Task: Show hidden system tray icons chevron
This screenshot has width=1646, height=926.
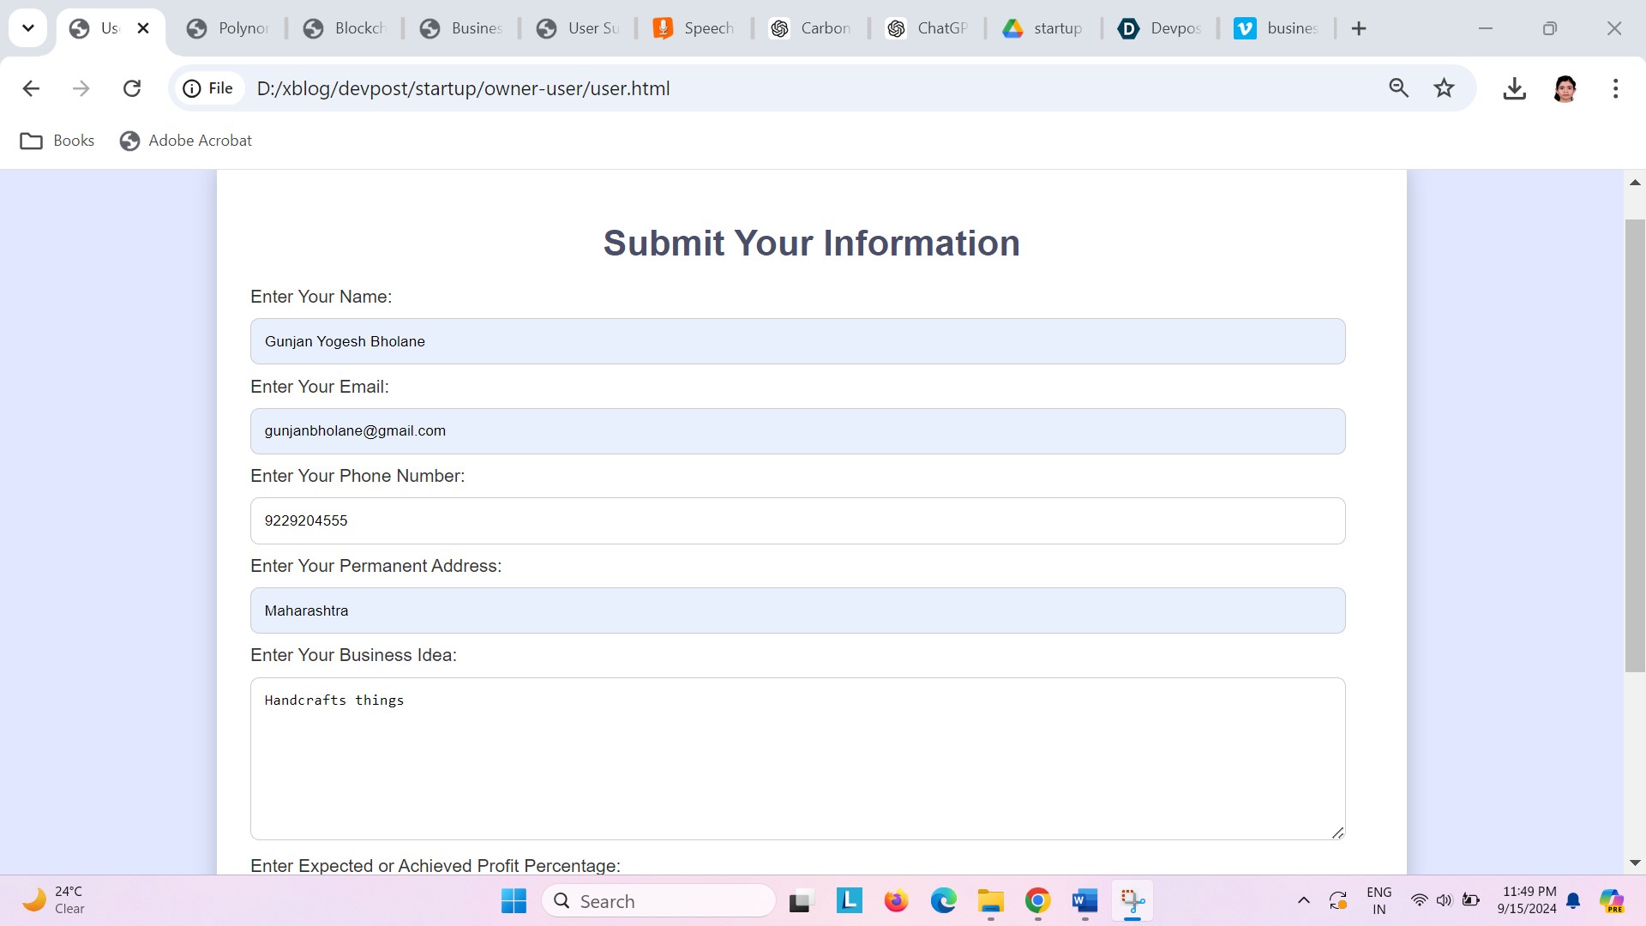Action: point(1303,900)
